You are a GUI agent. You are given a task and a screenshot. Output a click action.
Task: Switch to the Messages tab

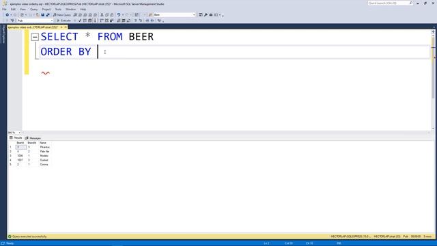33,138
